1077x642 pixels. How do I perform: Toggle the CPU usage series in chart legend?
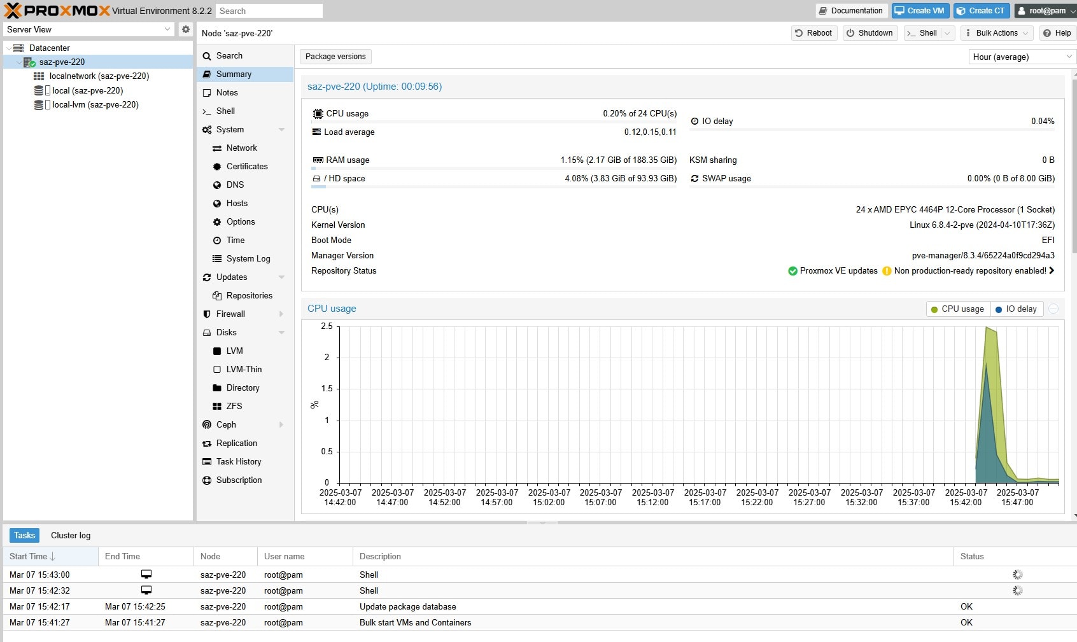[x=957, y=309]
